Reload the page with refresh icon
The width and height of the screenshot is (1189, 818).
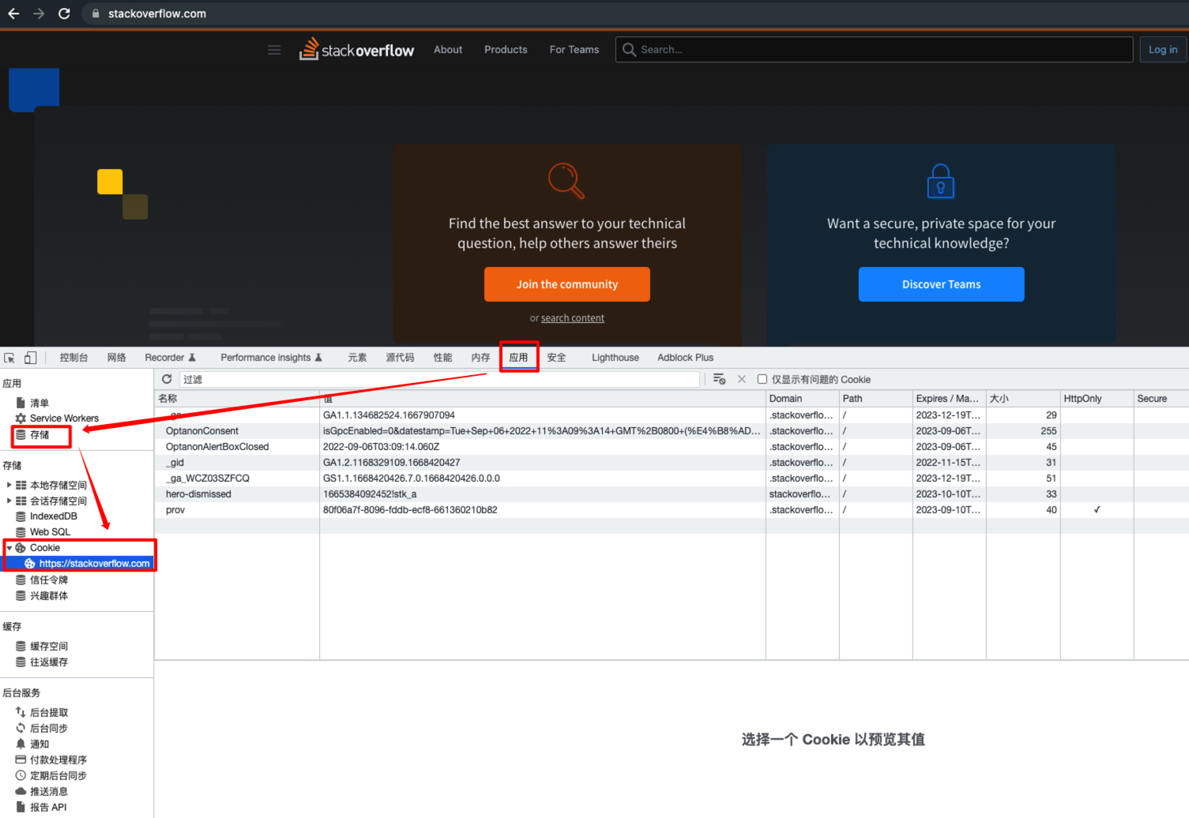(x=64, y=13)
